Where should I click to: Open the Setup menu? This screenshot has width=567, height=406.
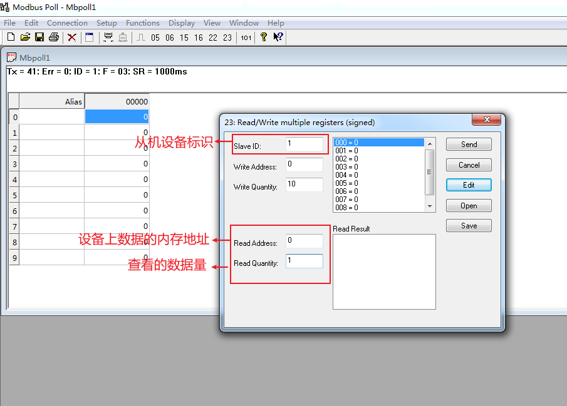tap(107, 23)
